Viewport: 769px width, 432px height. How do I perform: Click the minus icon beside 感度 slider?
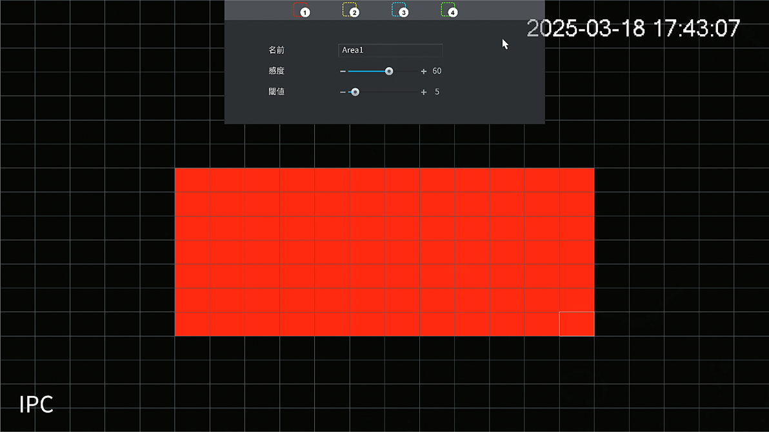(343, 72)
